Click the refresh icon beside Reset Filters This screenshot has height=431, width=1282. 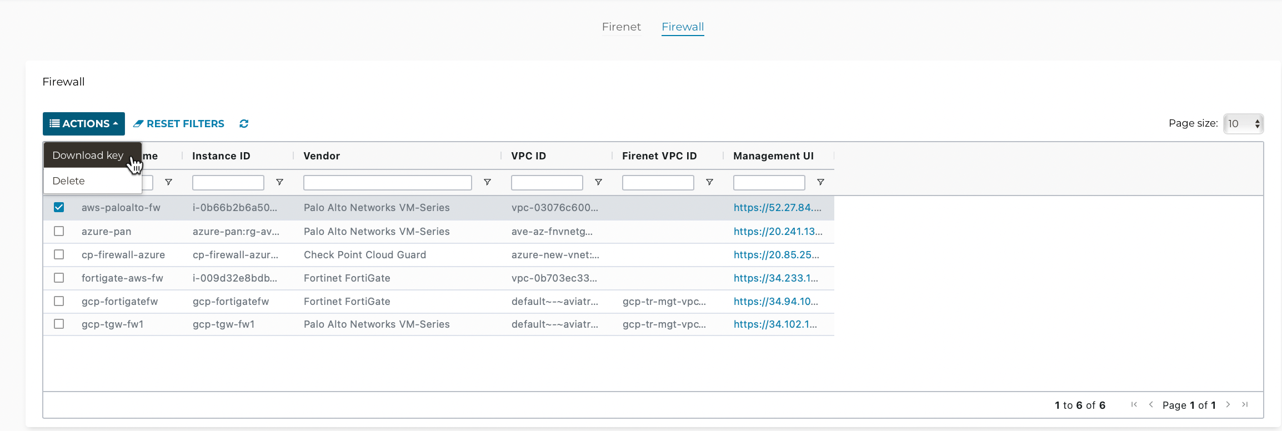tap(244, 124)
